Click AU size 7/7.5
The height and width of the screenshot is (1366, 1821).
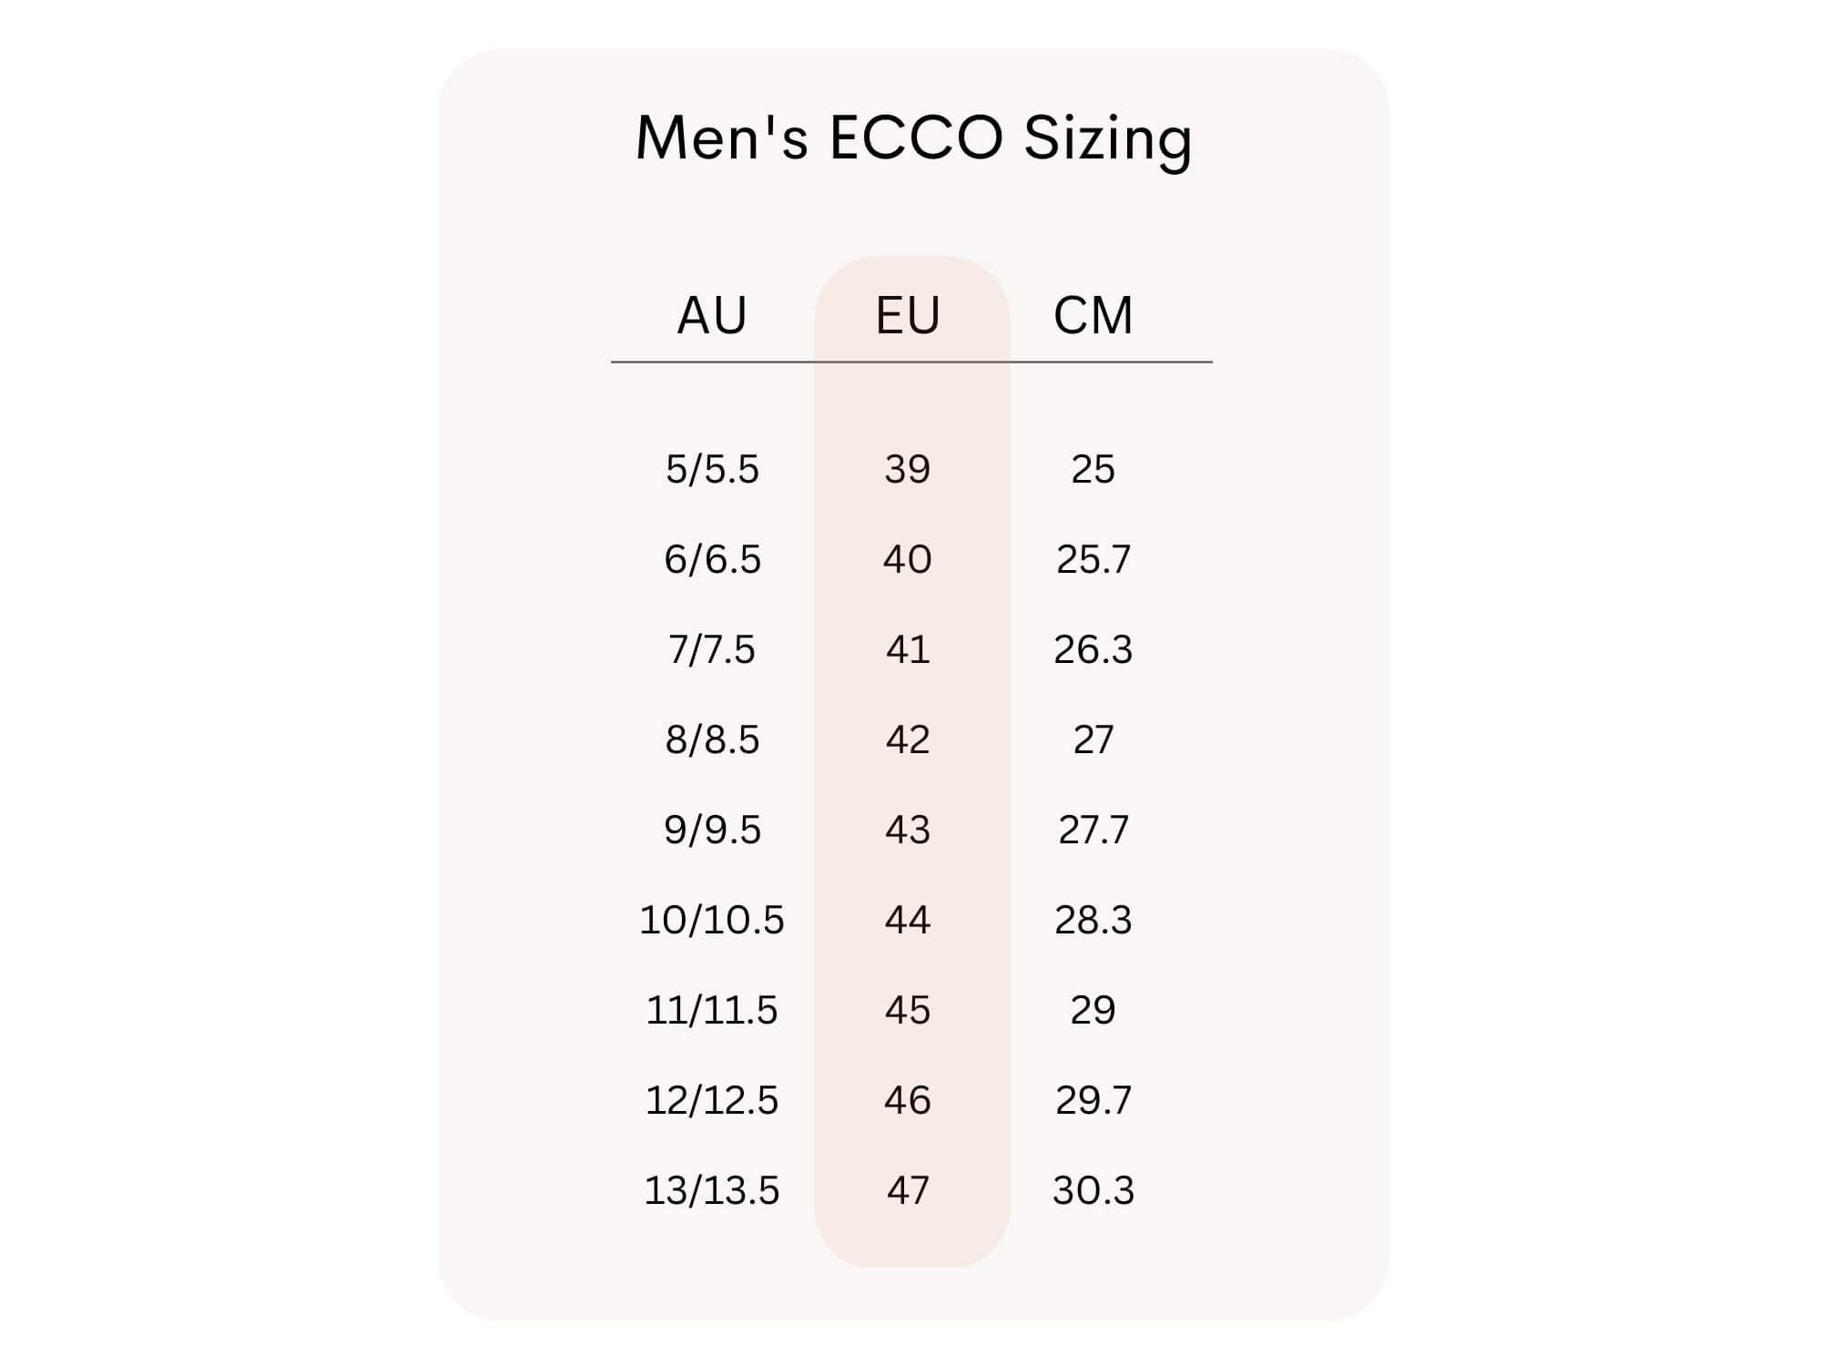pos(712,649)
